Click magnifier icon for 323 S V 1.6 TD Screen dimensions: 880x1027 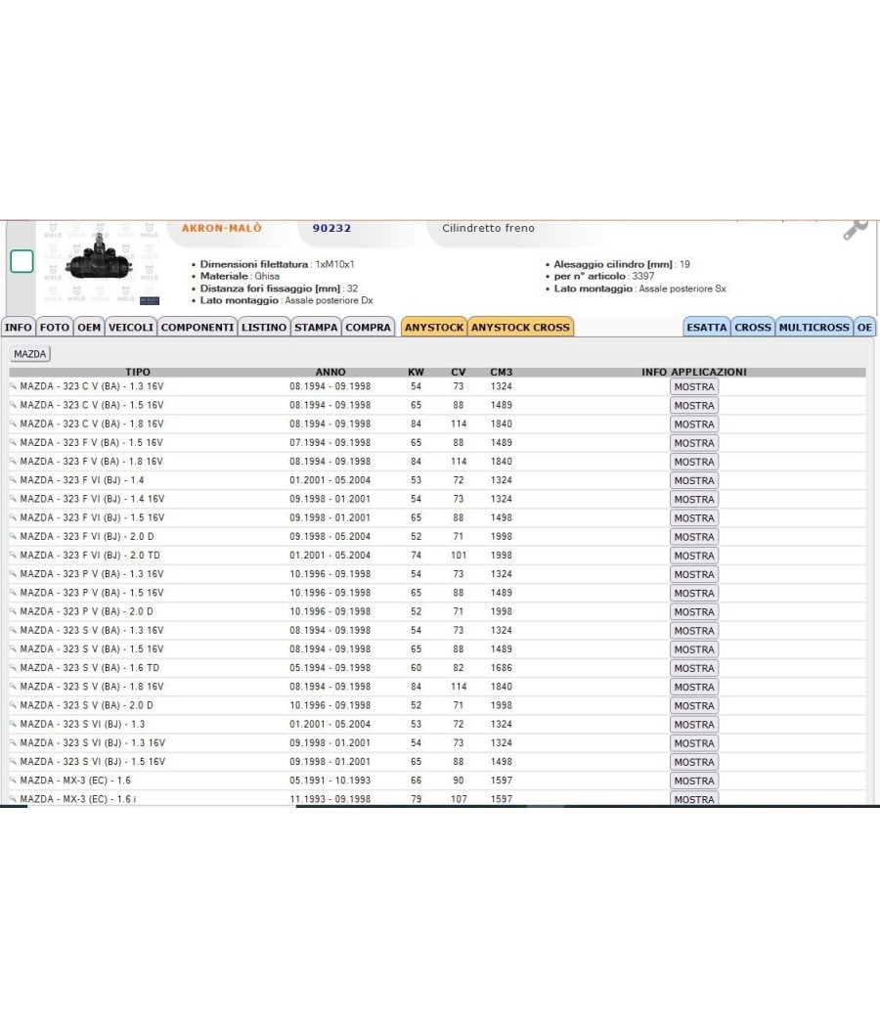[13, 668]
